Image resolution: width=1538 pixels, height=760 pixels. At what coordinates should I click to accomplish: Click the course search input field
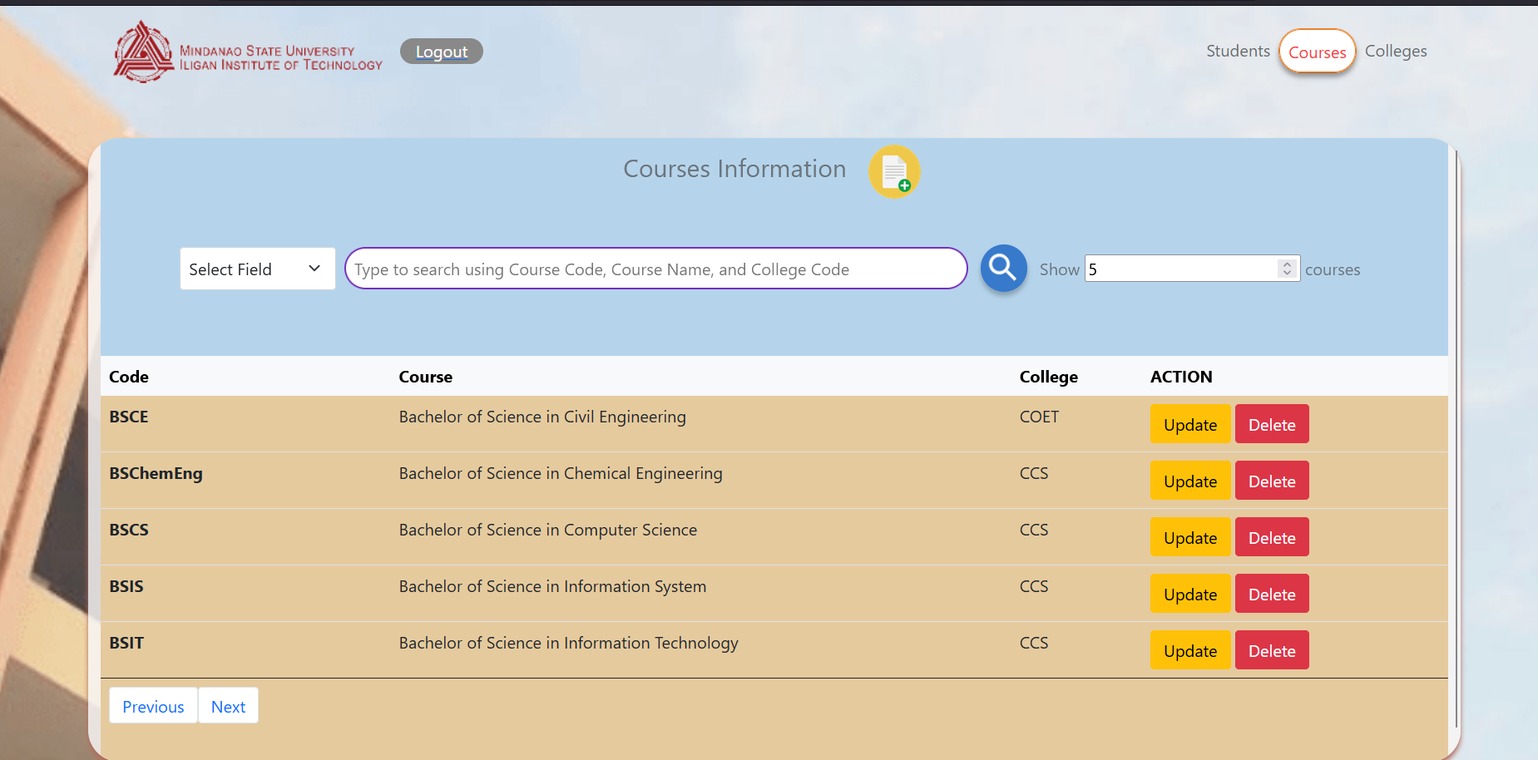tap(656, 268)
